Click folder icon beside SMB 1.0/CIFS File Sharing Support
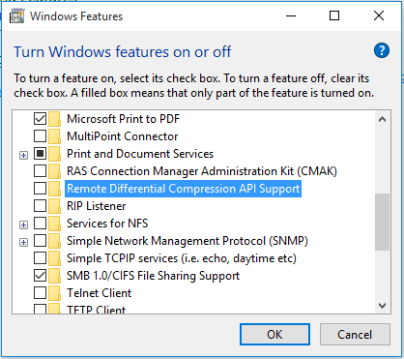This screenshot has height=359, width=404. click(54, 276)
